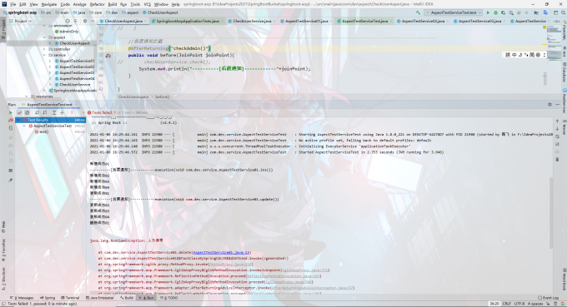Collapse the service folder in Project tree
Screen dimensions: 567x307
pyautogui.click(x=44, y=55)
